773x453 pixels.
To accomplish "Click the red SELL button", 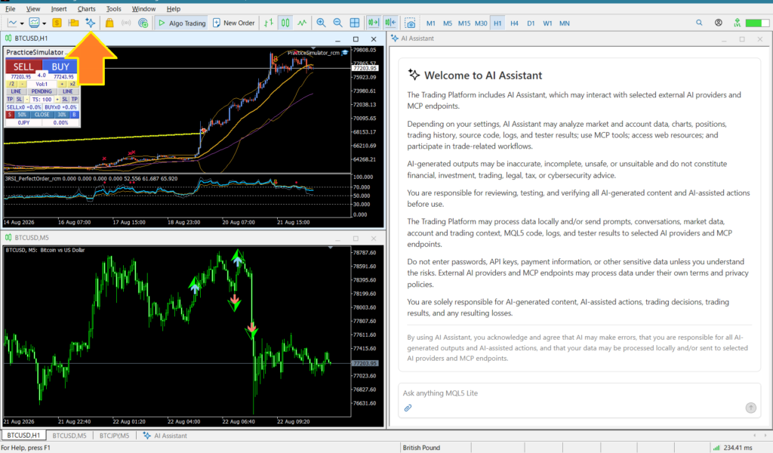I will point(23,66).
